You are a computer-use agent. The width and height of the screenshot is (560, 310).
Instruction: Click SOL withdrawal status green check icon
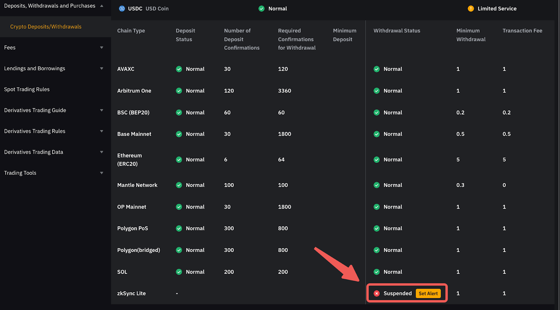377,272
